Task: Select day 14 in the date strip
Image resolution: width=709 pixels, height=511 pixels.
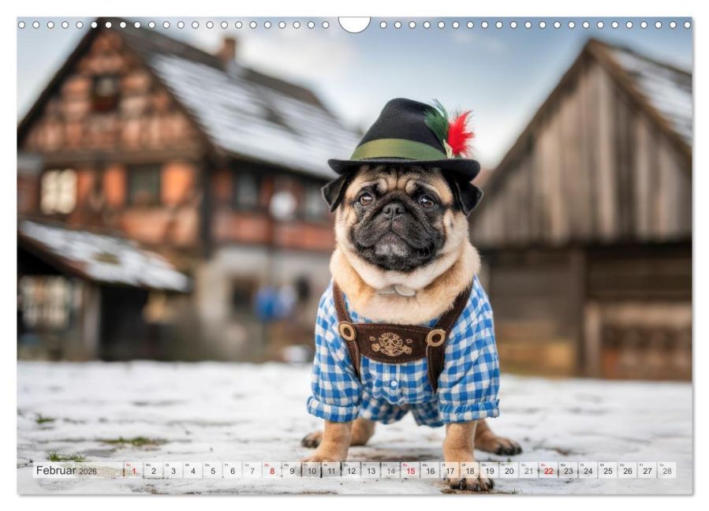Action: tap(390, 470)
